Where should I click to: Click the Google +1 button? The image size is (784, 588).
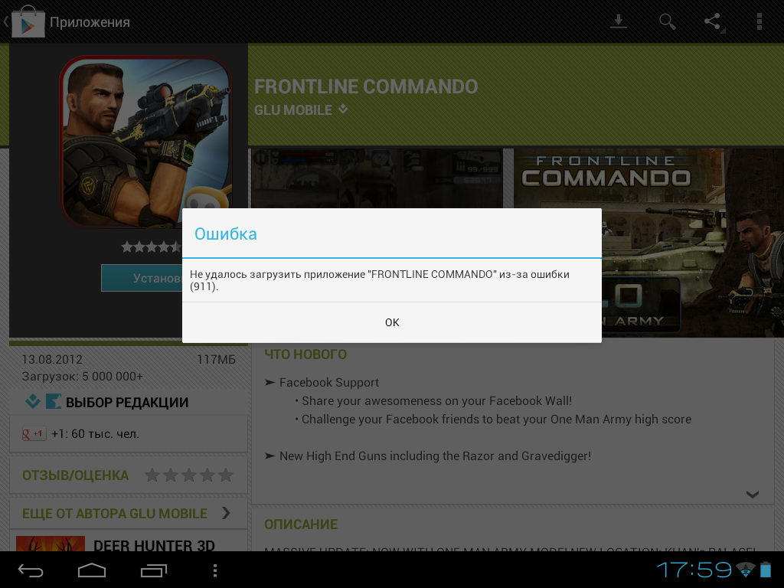(x=34, y=433)
